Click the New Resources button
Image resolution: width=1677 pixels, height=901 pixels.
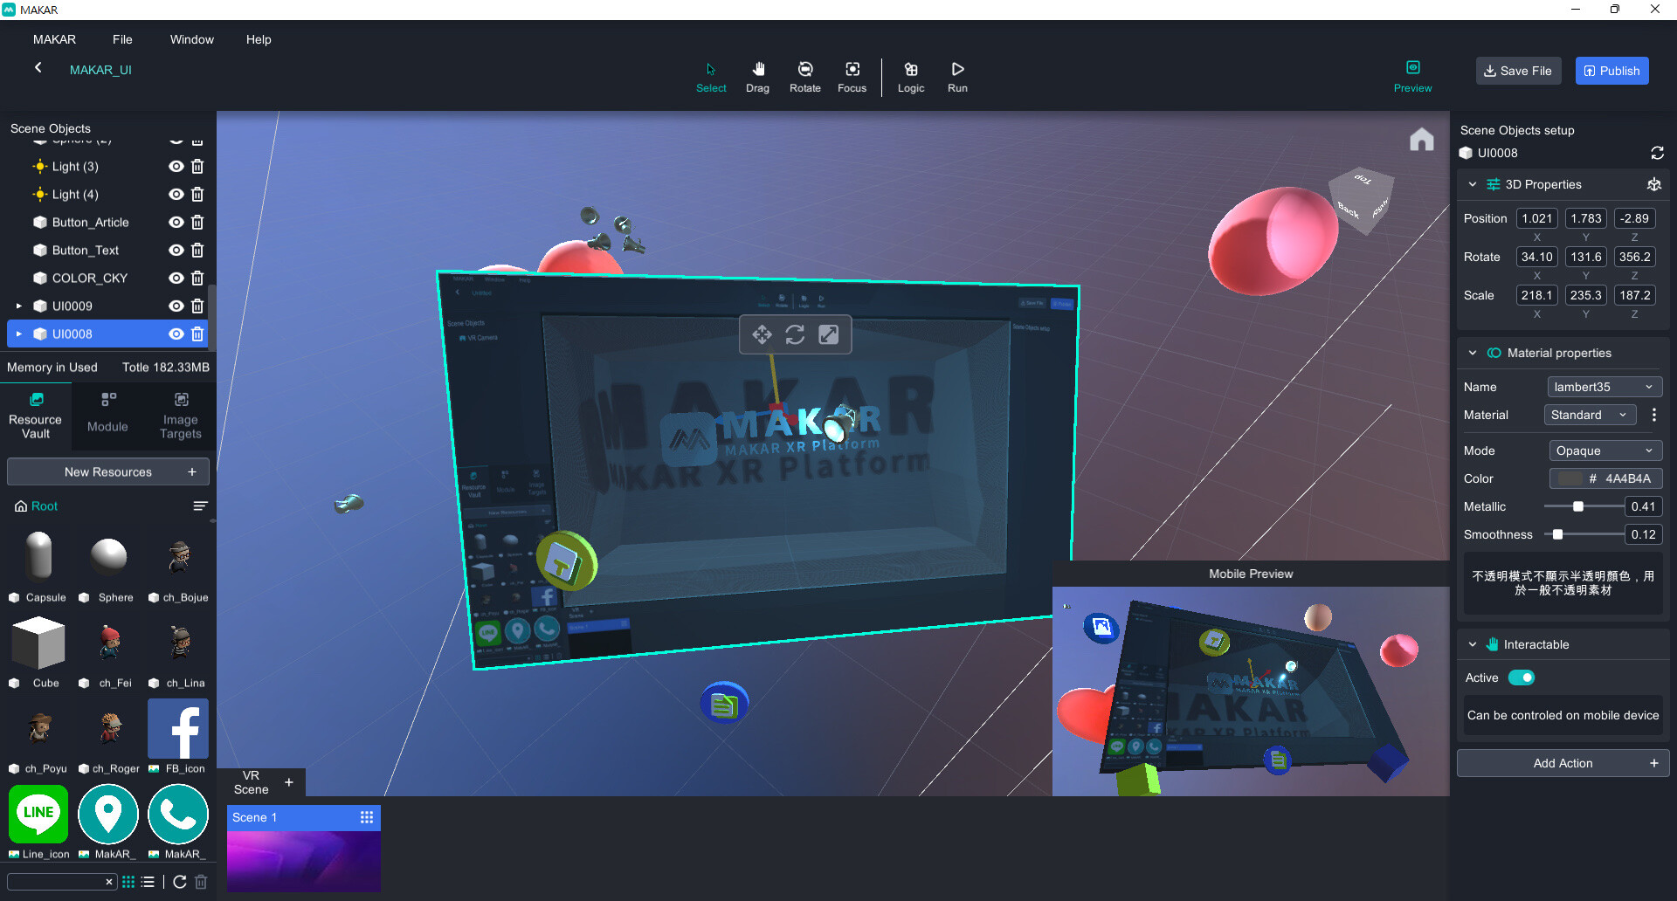(107, 471)
